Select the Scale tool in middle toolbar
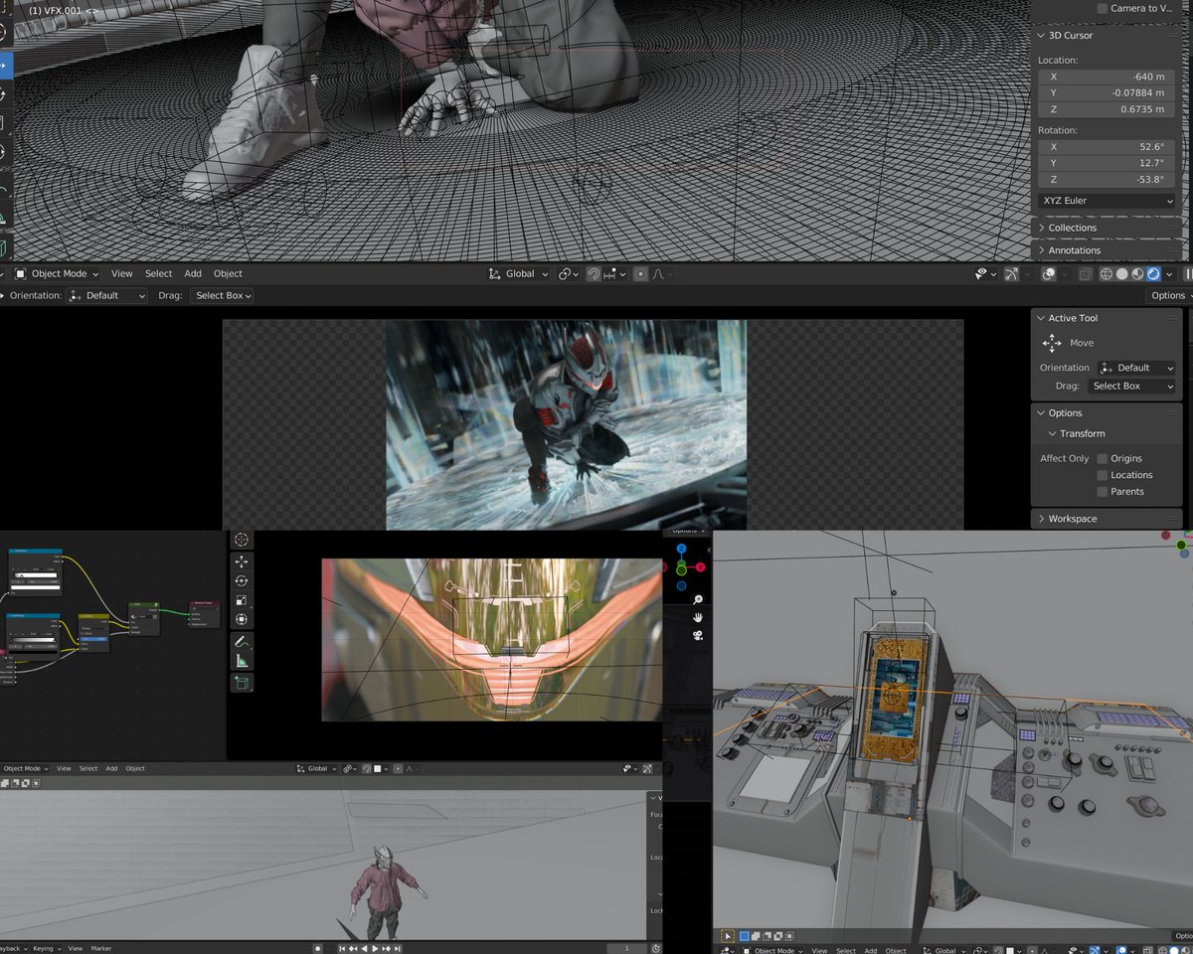1193x954 pixels. pos(241,600)
